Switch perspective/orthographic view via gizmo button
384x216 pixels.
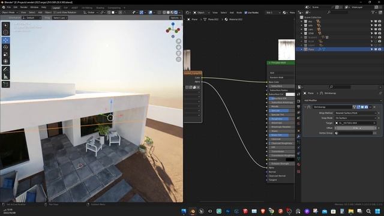click(x=179, y=59)
